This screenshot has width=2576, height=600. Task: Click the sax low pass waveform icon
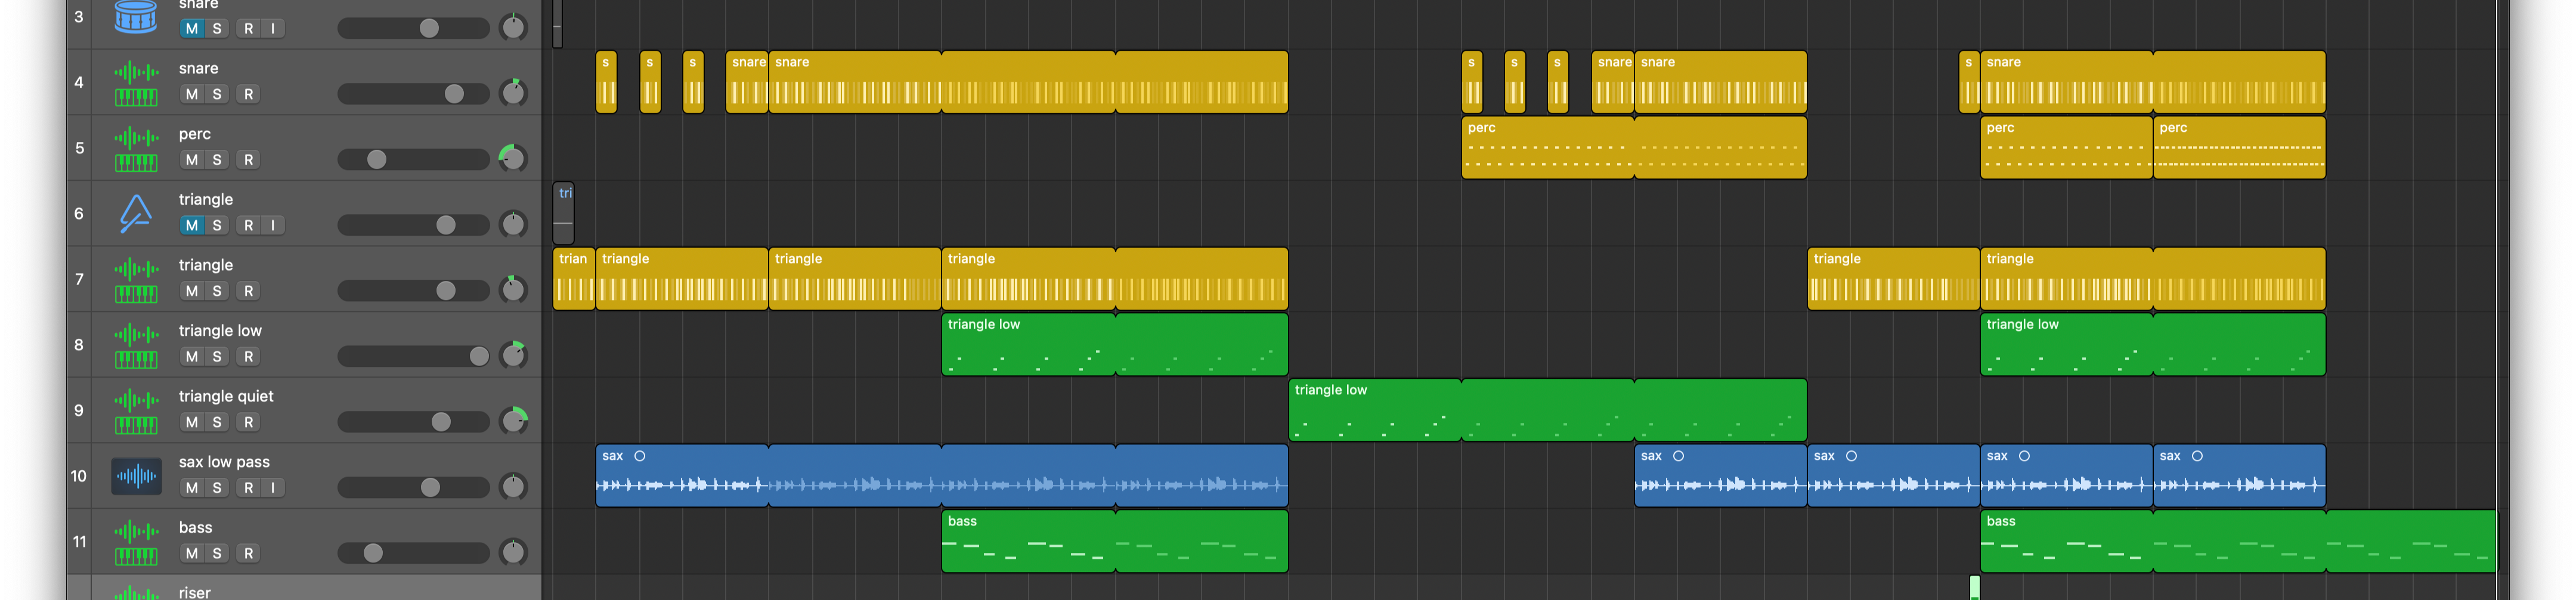136,476
